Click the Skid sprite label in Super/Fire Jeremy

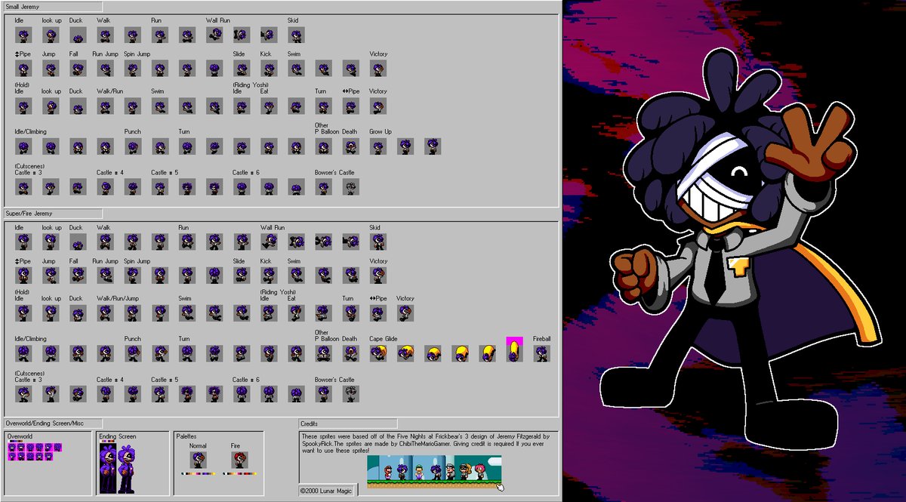375,227
